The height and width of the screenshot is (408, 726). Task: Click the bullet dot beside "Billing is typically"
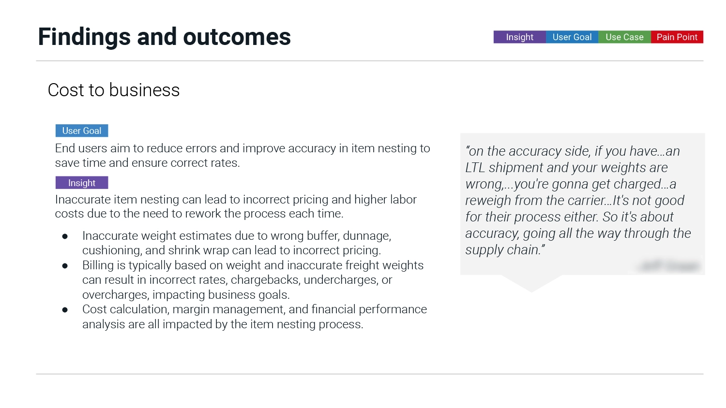click(x=65, y=266)
